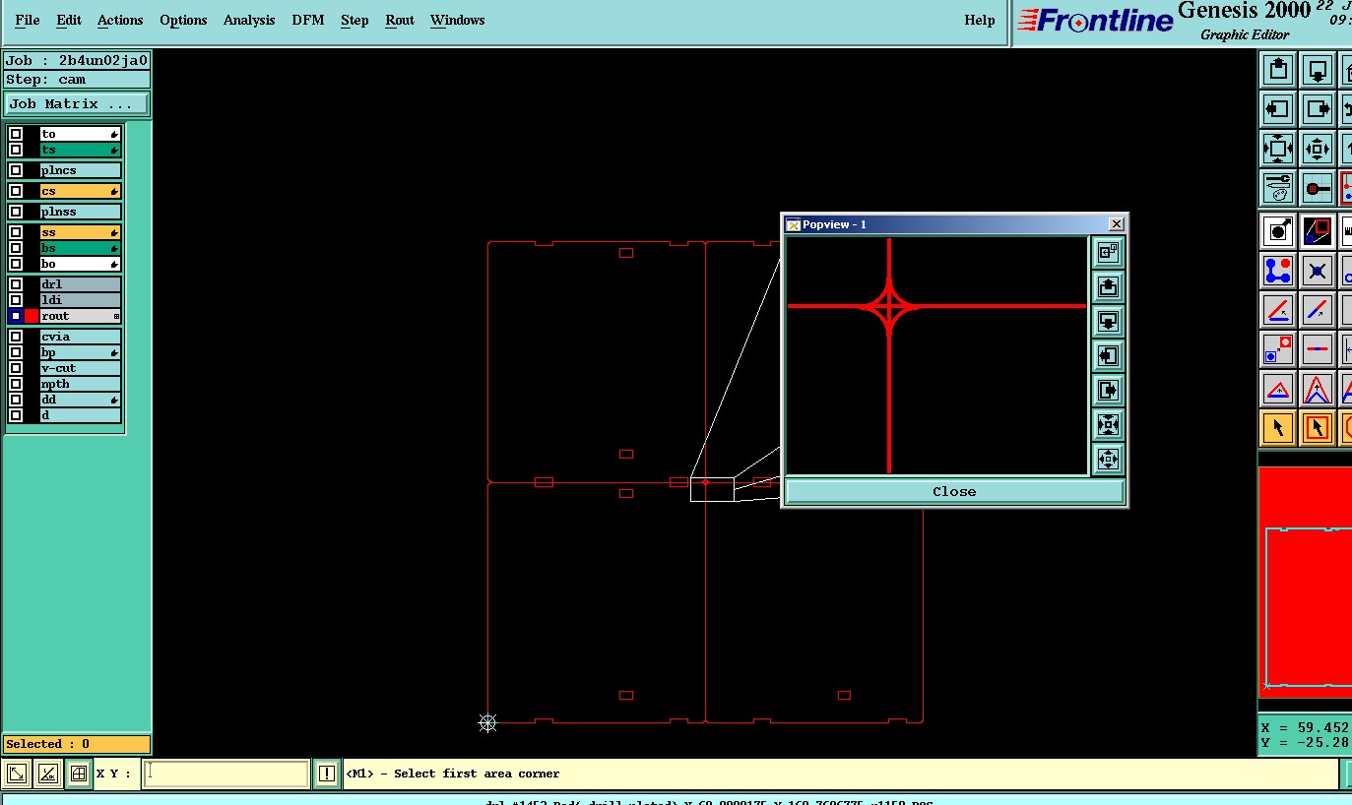Toggle the checkbox for layer rout

pos(16,316)
